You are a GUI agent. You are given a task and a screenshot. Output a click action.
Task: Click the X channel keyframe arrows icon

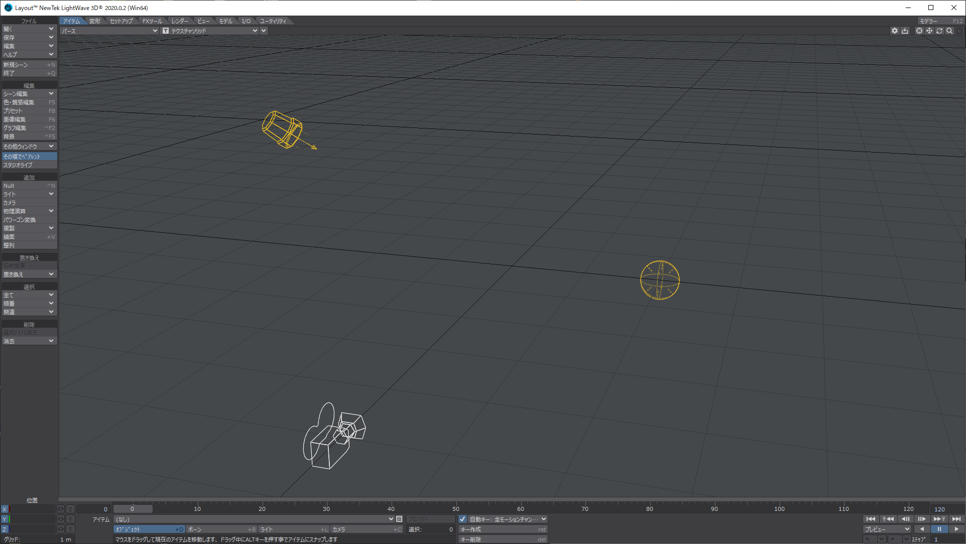61,509
